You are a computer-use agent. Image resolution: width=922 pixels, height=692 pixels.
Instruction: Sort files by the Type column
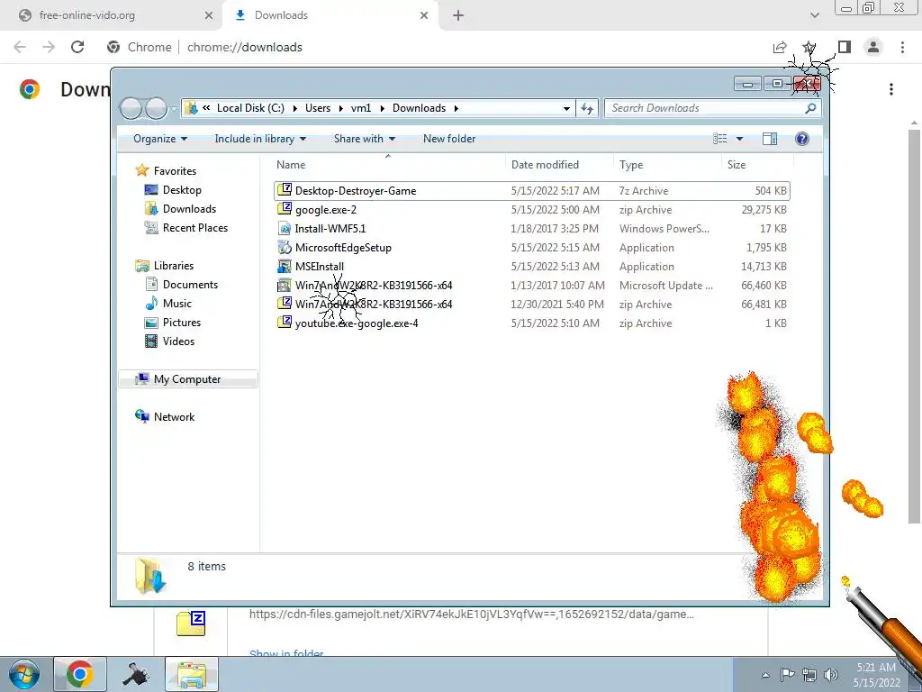tap(667, 165)
